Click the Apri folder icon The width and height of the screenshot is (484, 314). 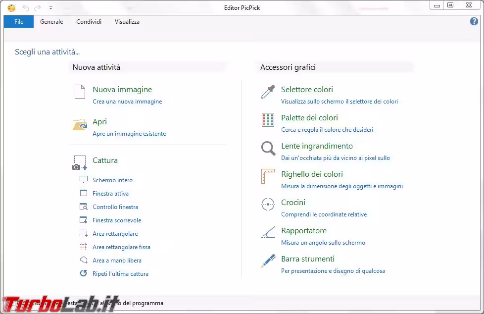[80, 125]
